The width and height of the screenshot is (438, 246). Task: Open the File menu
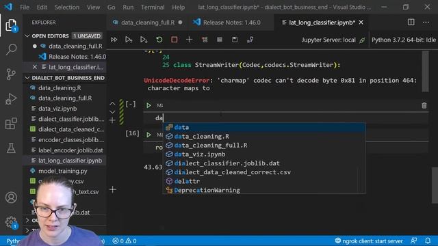tap(25, 8)
